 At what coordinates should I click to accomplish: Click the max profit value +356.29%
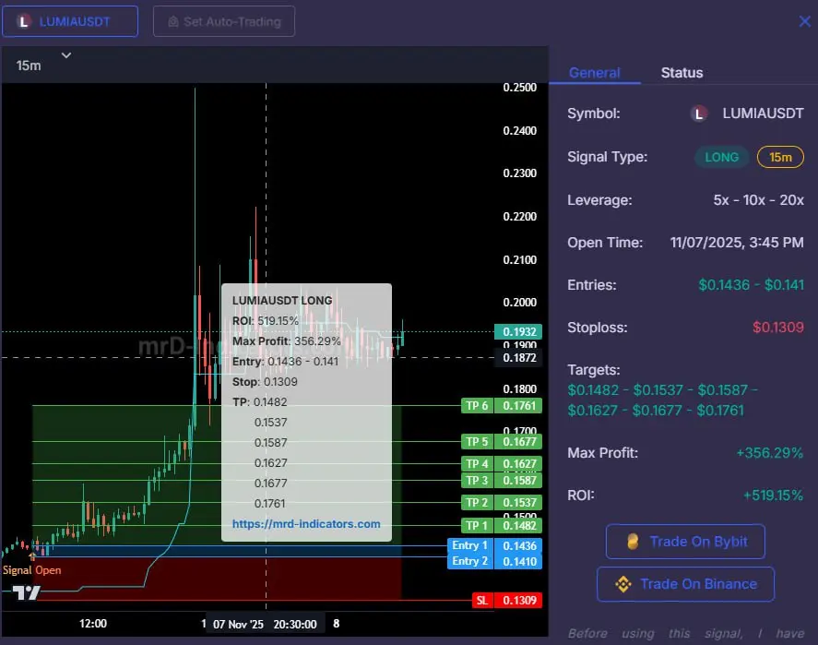coord(769,453)
